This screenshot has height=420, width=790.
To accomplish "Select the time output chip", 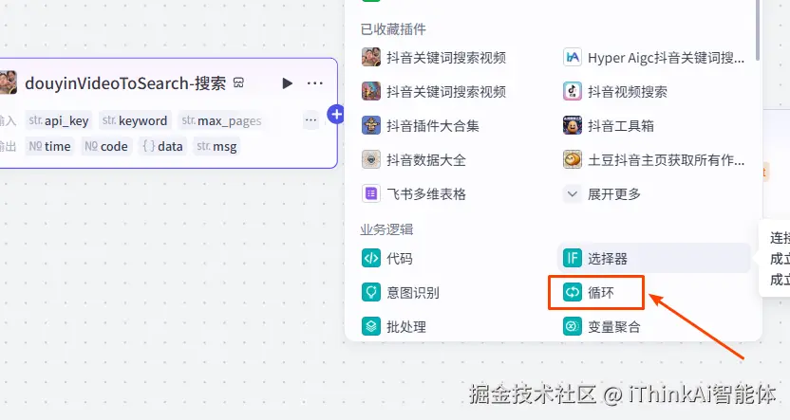I will [49, 146].
